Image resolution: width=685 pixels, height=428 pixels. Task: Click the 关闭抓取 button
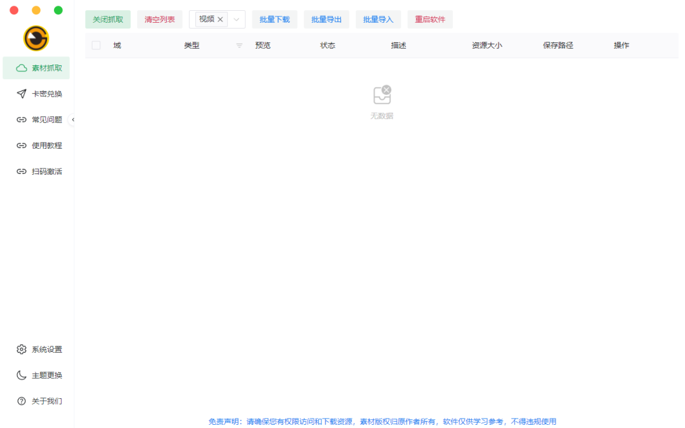[108, 20]
